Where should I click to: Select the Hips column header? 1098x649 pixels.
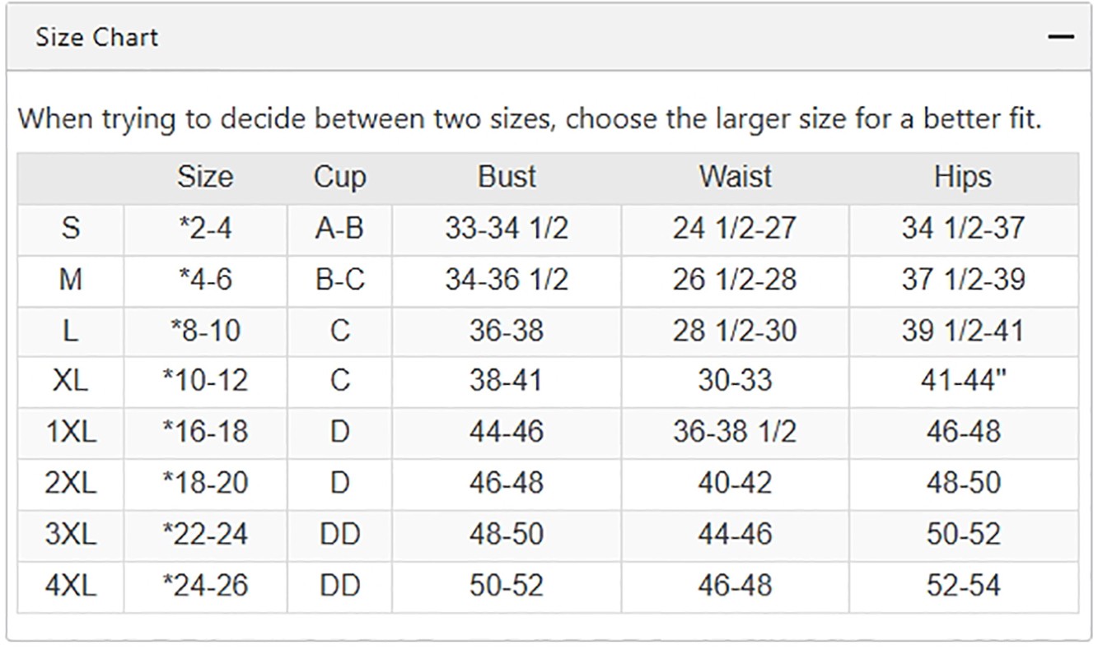[x=963, y=177]
